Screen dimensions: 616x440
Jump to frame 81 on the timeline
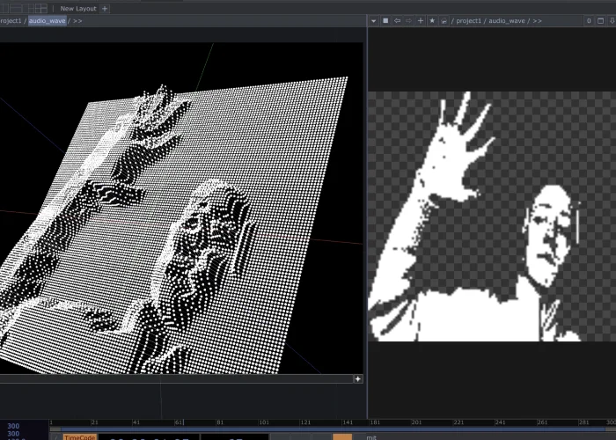tap(220, 422)
